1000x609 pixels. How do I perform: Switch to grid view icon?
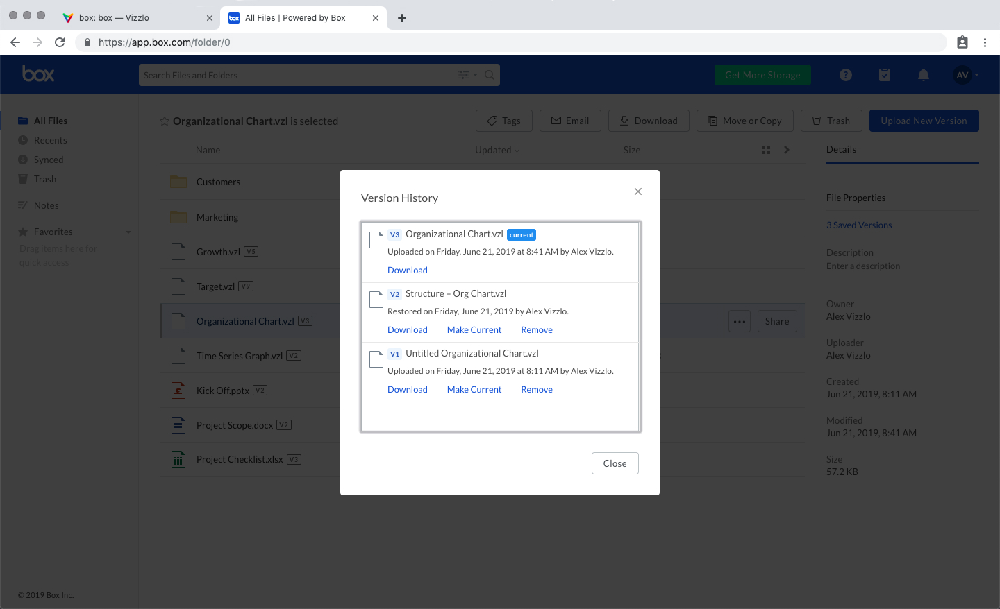pos(766,150)
